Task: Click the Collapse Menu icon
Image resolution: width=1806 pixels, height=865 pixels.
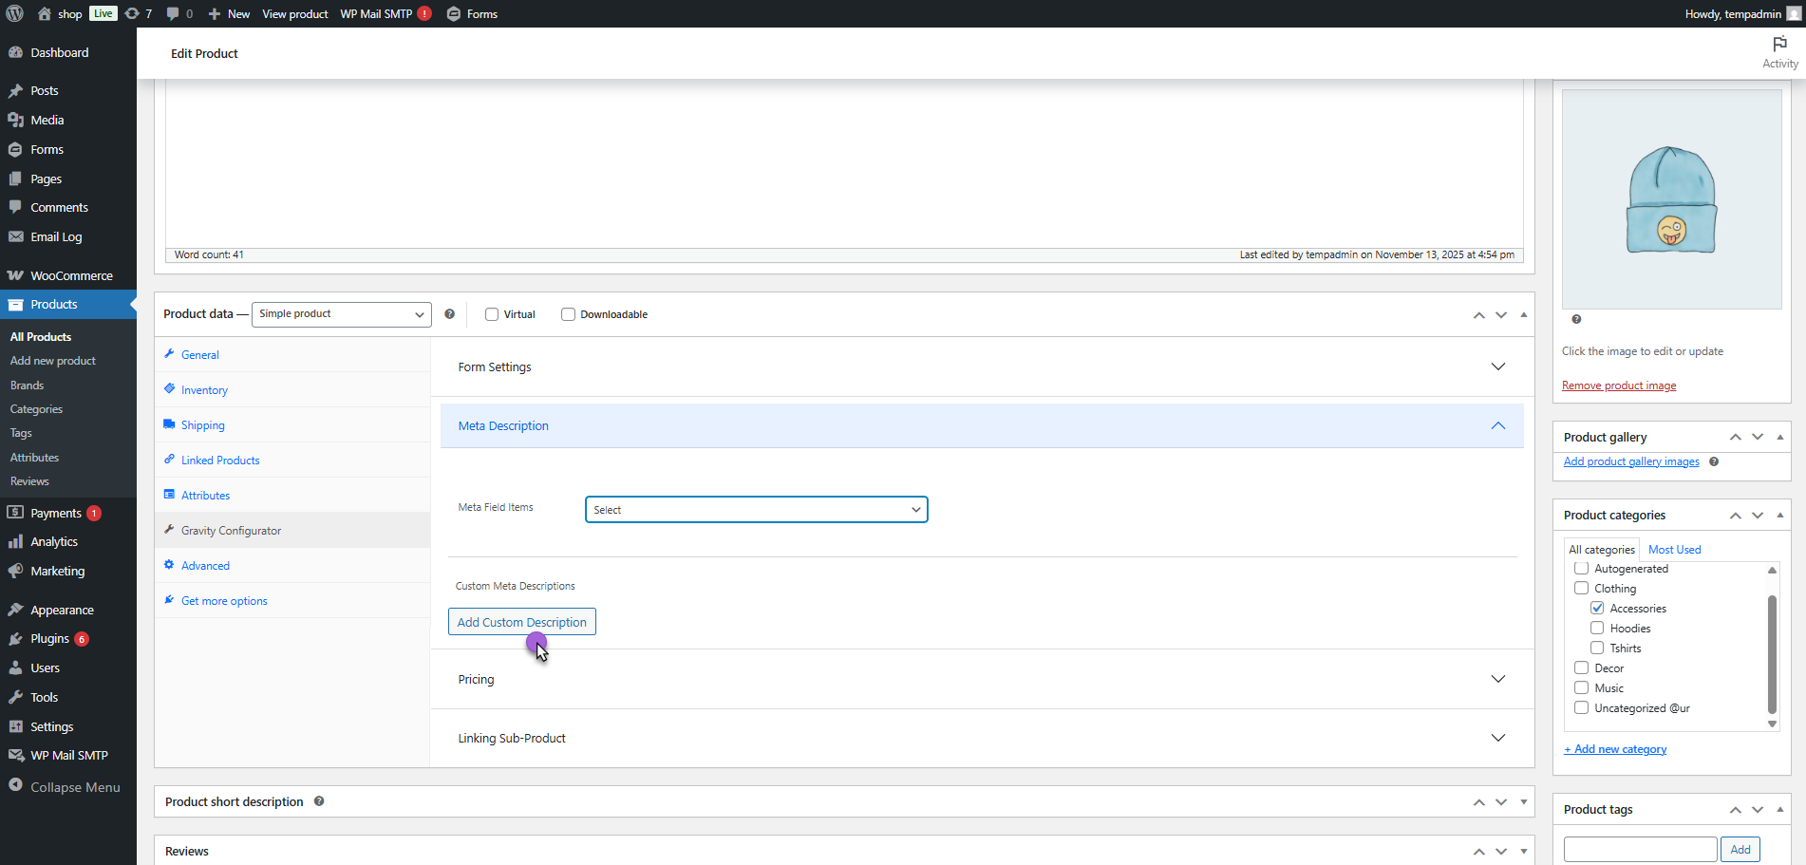Action: click(x=15, y=785)
